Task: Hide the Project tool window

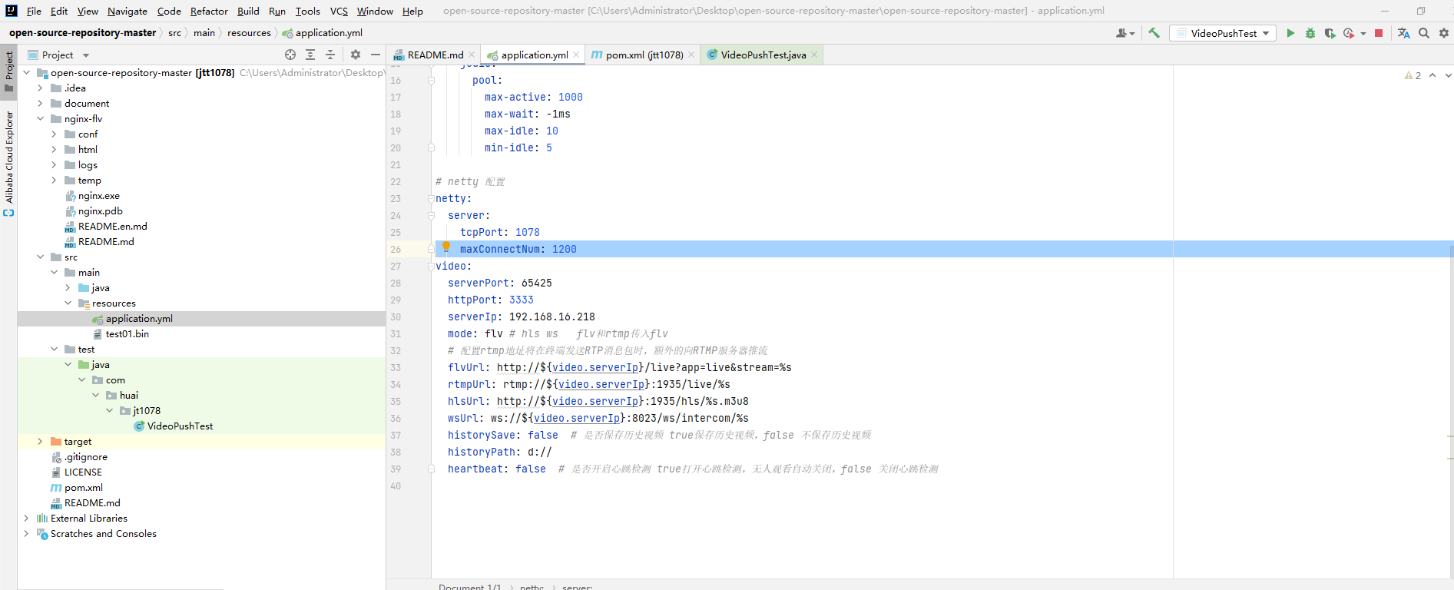Action: (x=376, y=55)
